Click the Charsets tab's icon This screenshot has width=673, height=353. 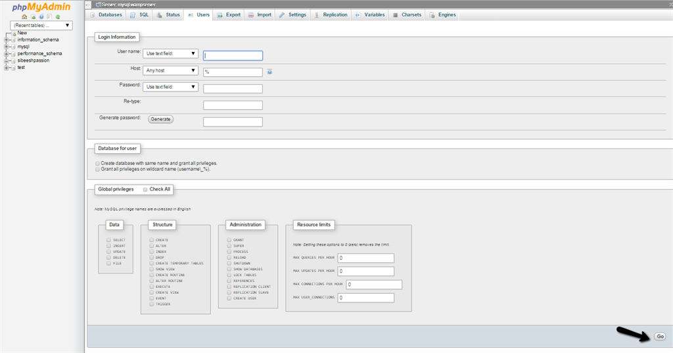[x=395, y=15]
